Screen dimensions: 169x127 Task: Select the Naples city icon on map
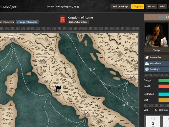point(86,114)
